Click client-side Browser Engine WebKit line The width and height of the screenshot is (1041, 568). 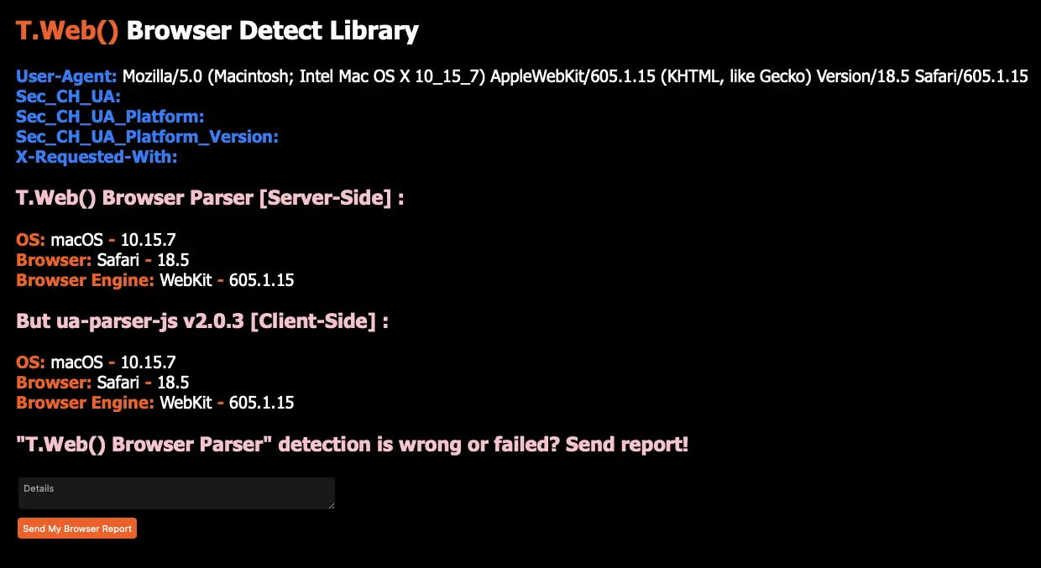[155, 403]
